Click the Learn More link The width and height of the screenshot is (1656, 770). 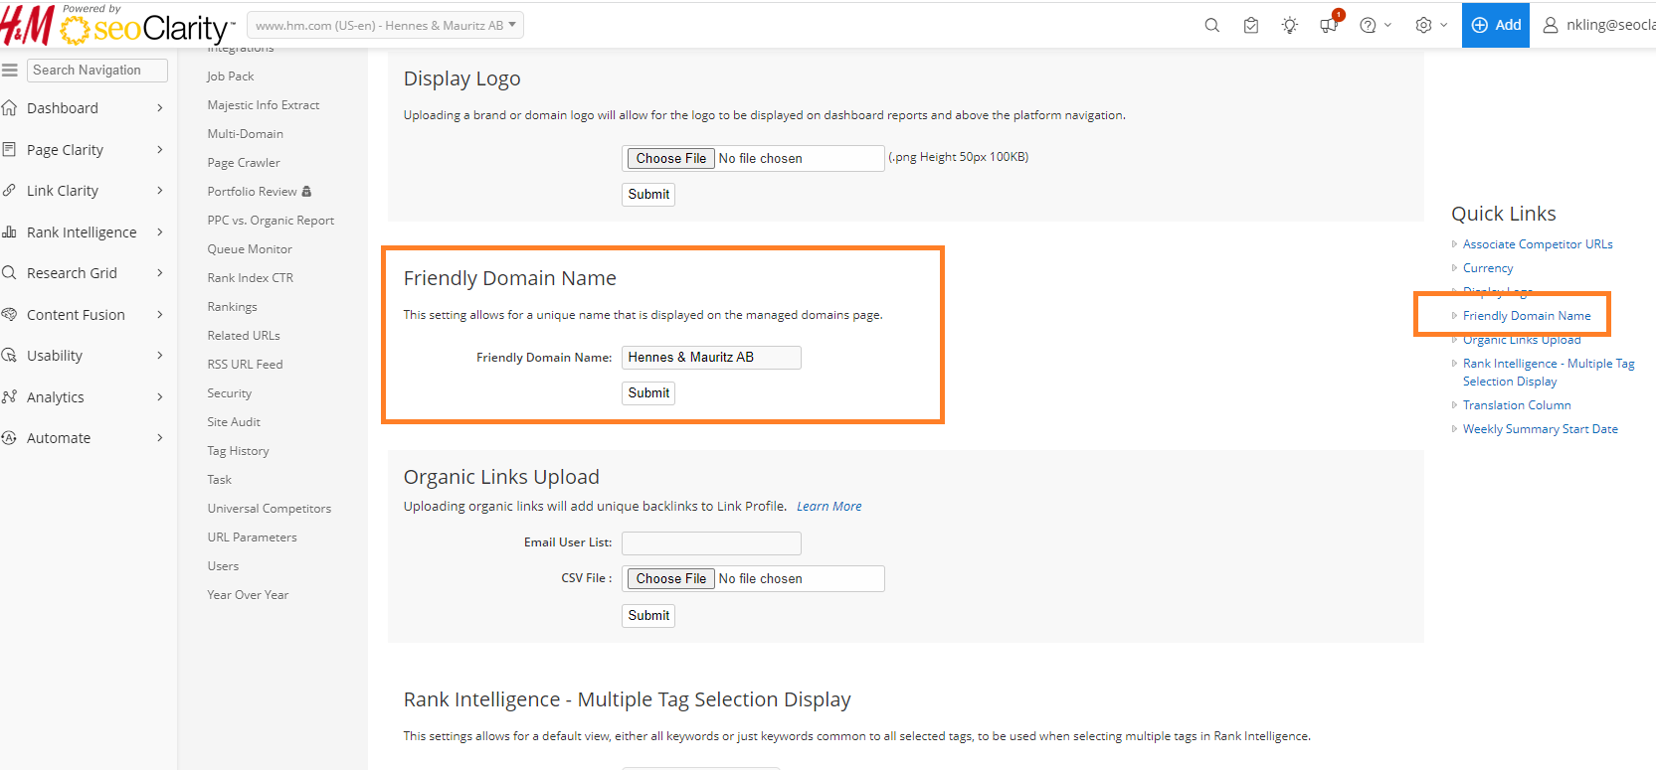tap(828, 507)
